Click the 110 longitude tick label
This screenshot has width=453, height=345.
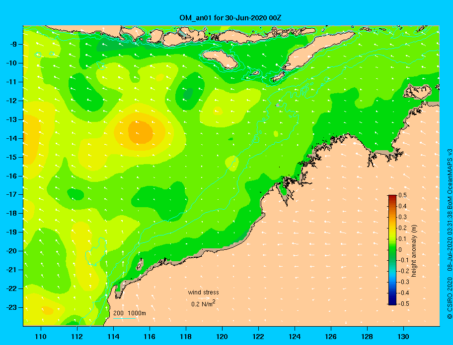point(41,337)
